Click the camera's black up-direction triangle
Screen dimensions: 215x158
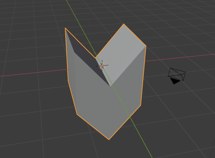click(x=175, y=81)
